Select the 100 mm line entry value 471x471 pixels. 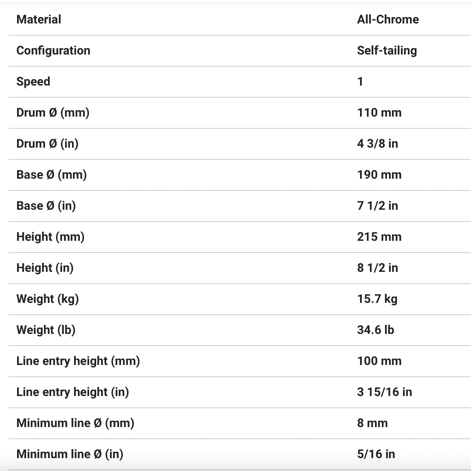[x=379, y=361]
